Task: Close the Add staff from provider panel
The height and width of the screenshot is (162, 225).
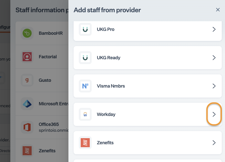Action: point(218,10)
